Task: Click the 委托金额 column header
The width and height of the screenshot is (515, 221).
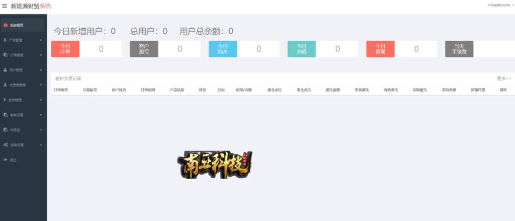Action: click(333, 90)
